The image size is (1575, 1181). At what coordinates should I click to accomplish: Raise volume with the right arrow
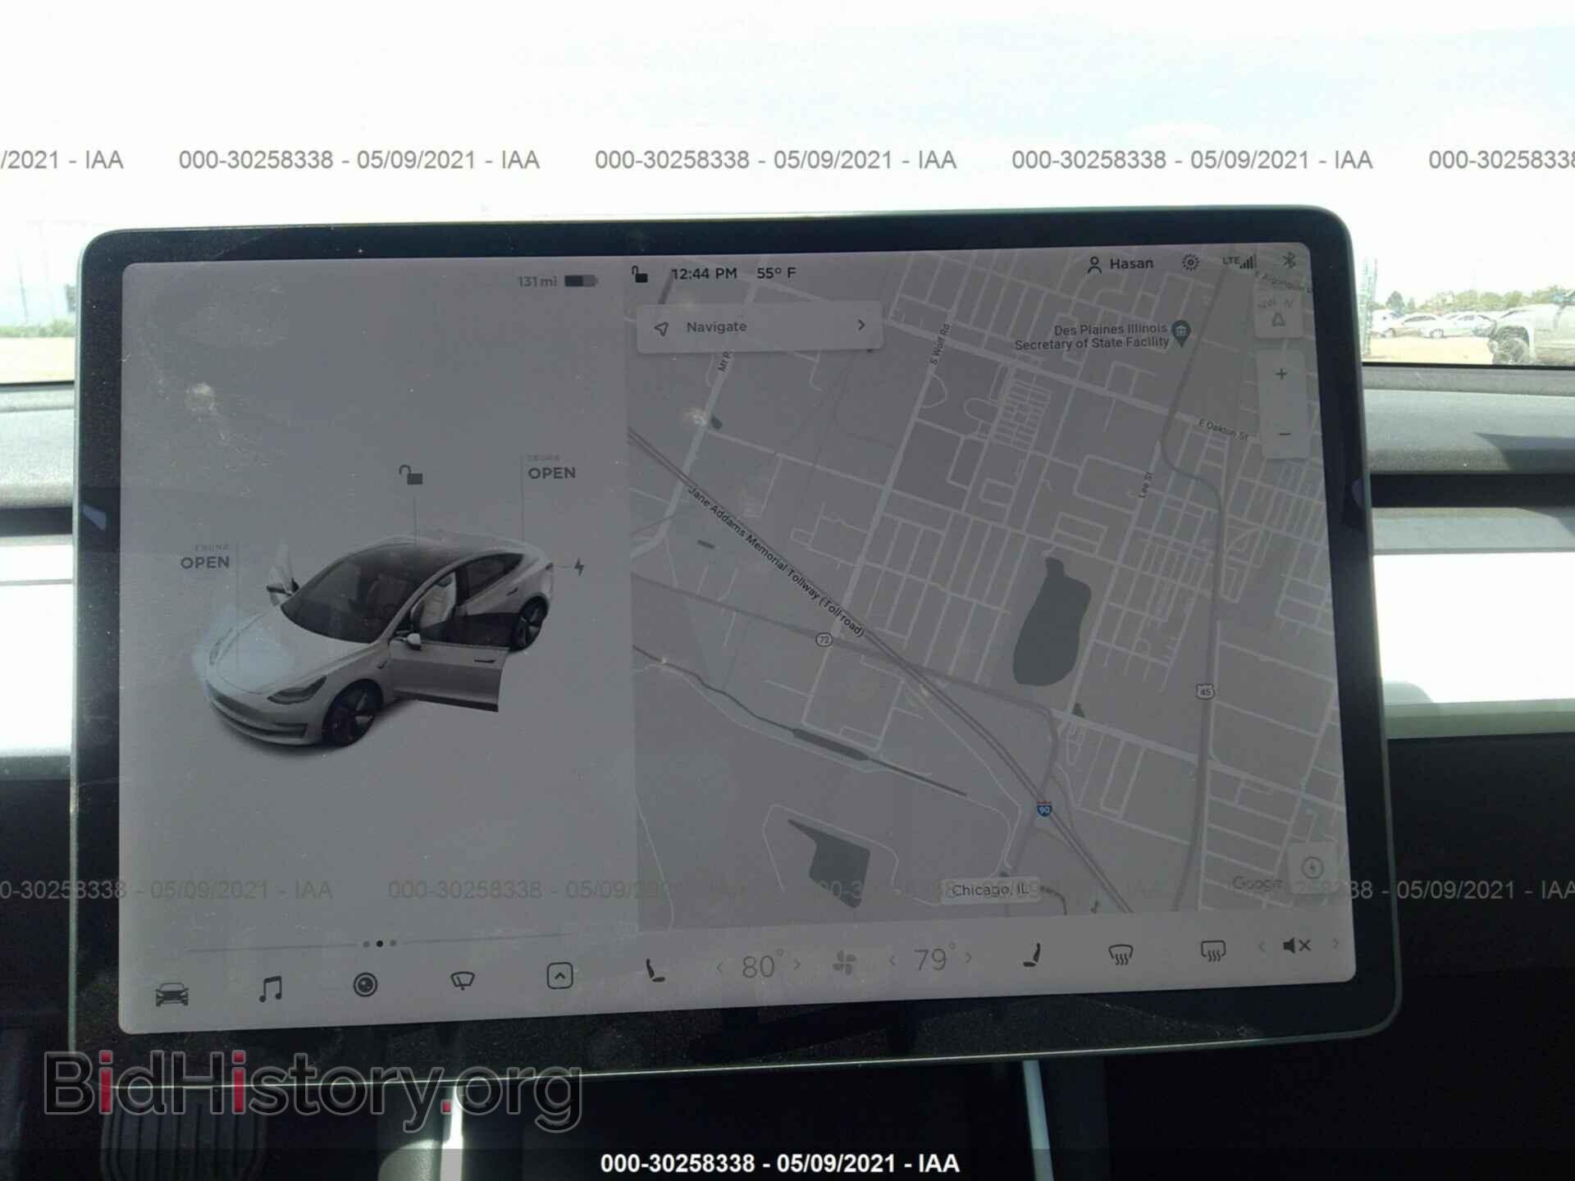[x=1336, y=944]
